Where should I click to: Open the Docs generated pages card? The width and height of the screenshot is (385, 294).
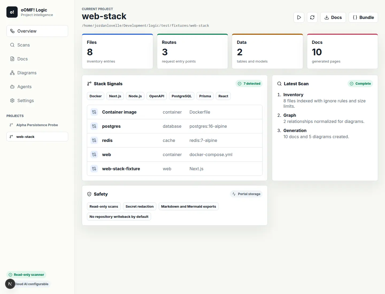click(342, 51)
